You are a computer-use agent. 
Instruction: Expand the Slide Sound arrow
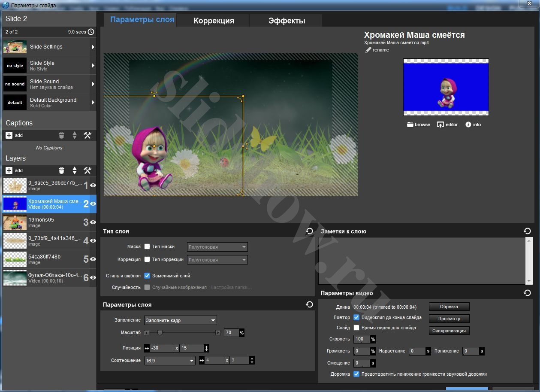93,84
